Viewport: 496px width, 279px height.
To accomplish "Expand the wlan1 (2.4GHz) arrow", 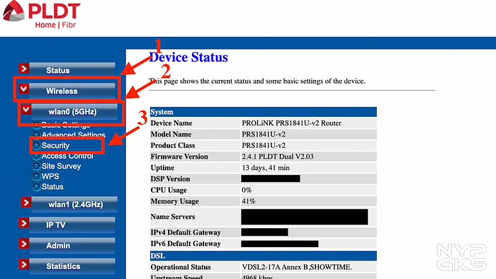I will [x=26, y=203].
